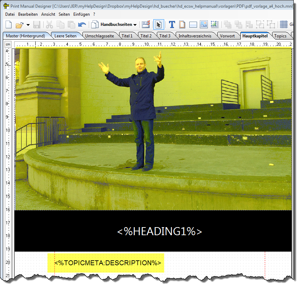Viewport: 299px width, 289px height.
Task: Open the Handbuchseiten dropdown
Action: pyautogui.click(x=118, y=24)
